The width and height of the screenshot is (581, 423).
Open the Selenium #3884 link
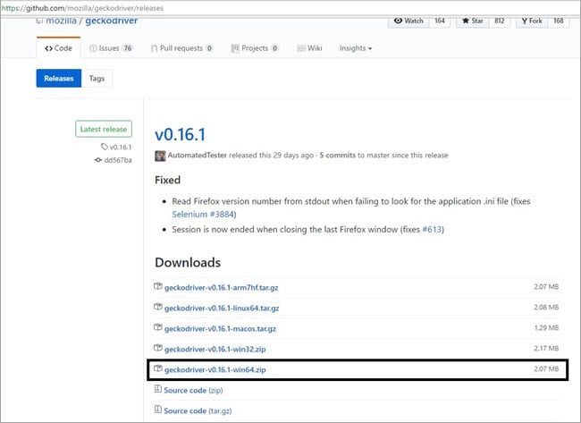pos(203,215)
